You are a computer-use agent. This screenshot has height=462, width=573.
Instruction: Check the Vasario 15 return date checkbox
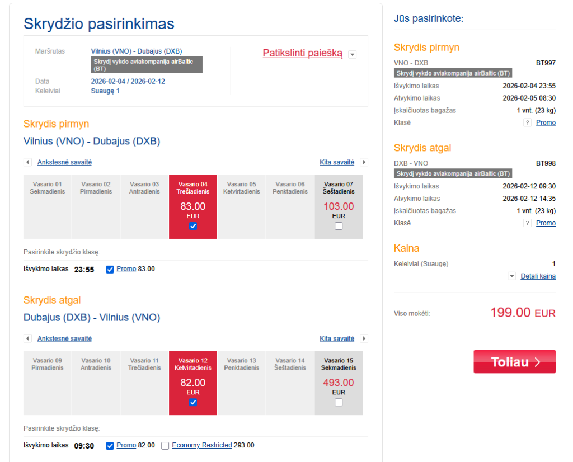pyautogui.click(x=339, y=402)
